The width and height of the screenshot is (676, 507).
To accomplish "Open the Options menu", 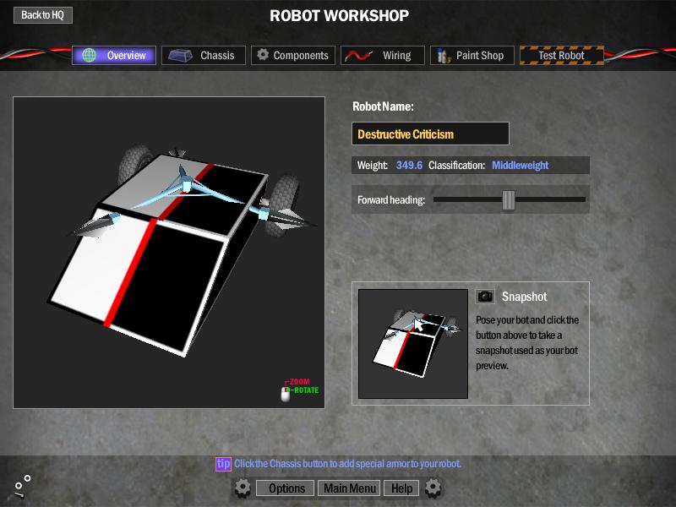I will click(x=285, y=488).
